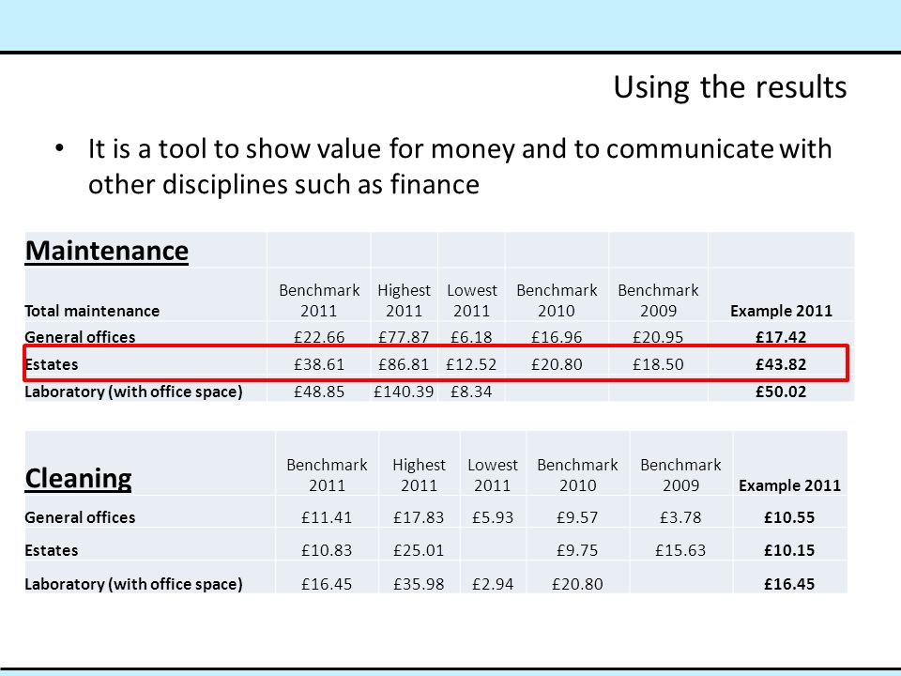The width and height of the screenshot is (901, 676).
Task: Select the £18.50 Estates cell
Action: (658, 364)
